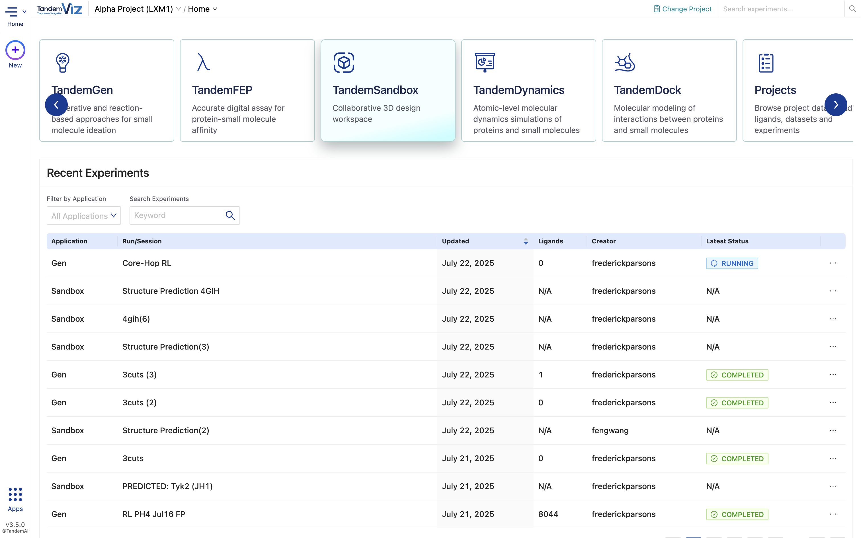Expand the chevron beside the hamburger menu
The width and height of the screenshot is (861, 538).
click(x=24, y=12)
